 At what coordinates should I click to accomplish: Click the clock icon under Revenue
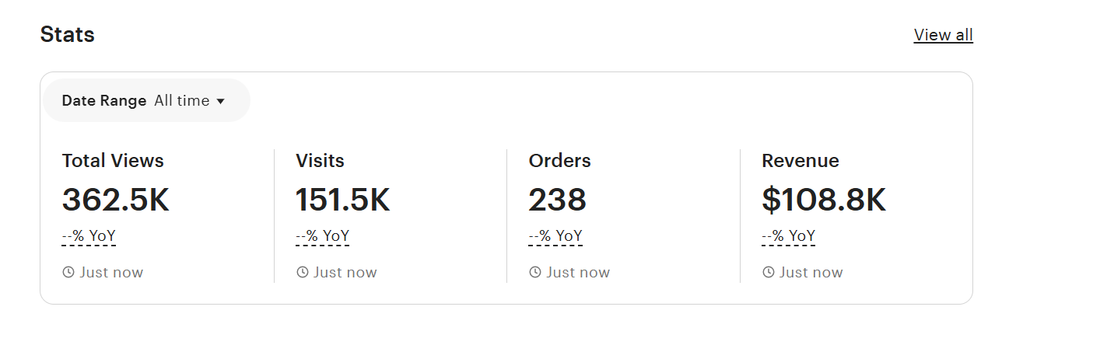coord(769,273)
